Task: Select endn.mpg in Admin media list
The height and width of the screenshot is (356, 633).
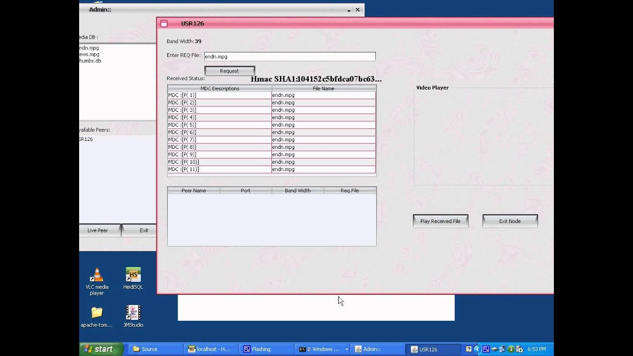Action: point(89,48)
